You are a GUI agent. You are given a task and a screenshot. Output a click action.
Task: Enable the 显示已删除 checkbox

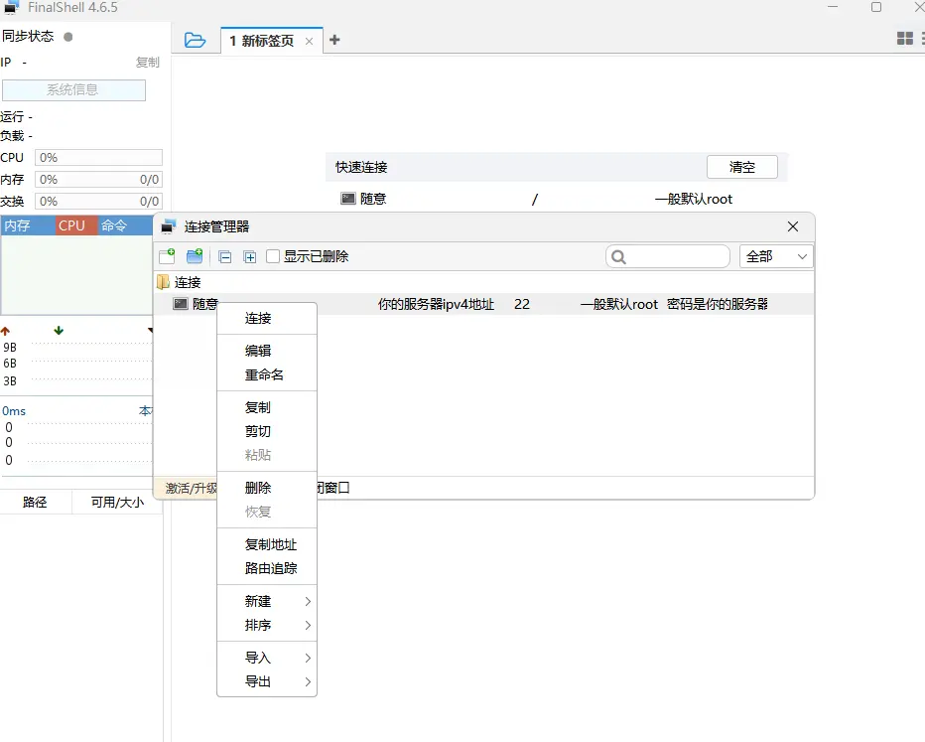pos(273,256)
